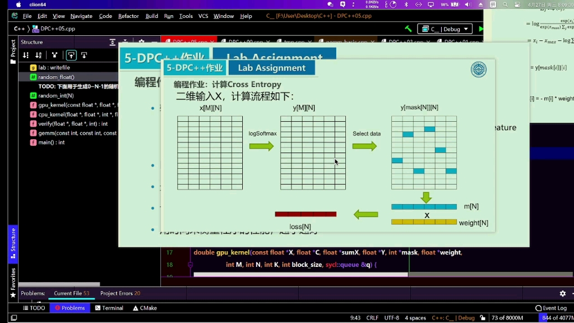
Task: Open the Terminal tool window
Action: tap(109, 308)
